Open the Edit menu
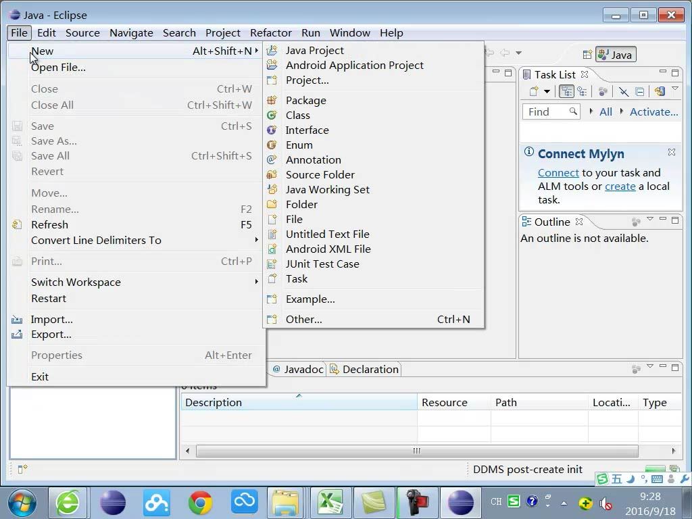Image resolution: width=692 pixels, height=519 pixels. tap(47, 33)
